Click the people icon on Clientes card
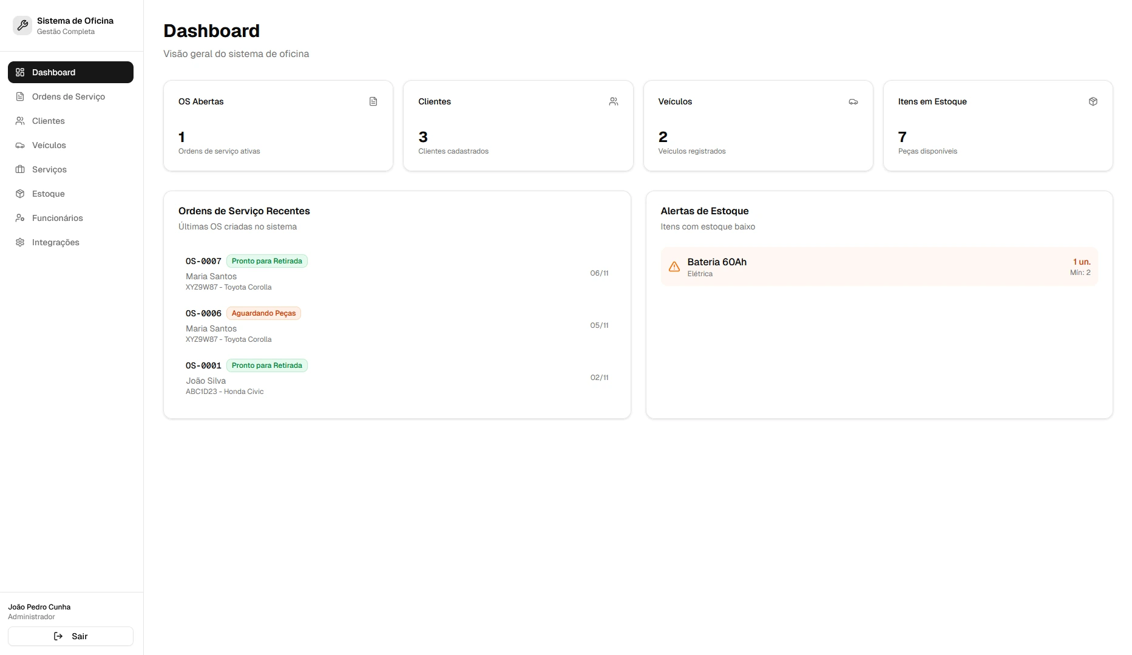The image size is (1132, 655). click(x=614, y=101)
